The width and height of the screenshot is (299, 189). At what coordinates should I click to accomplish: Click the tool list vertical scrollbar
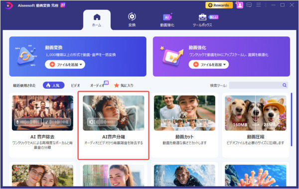pos(292,119)
